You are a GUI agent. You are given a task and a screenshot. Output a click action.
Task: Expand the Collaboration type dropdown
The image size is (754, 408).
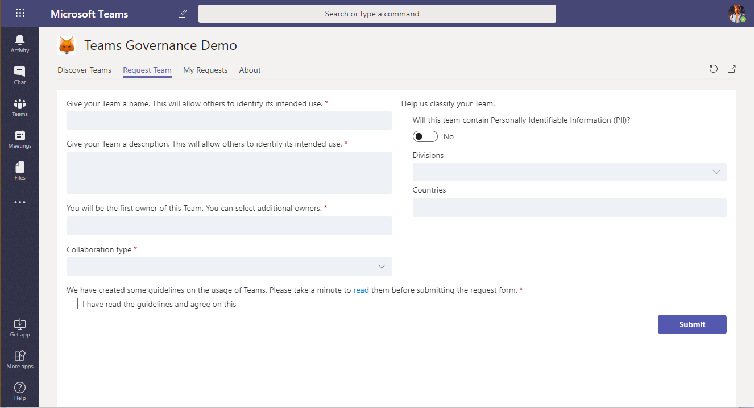pyautogui.click(x=229, y=267)
